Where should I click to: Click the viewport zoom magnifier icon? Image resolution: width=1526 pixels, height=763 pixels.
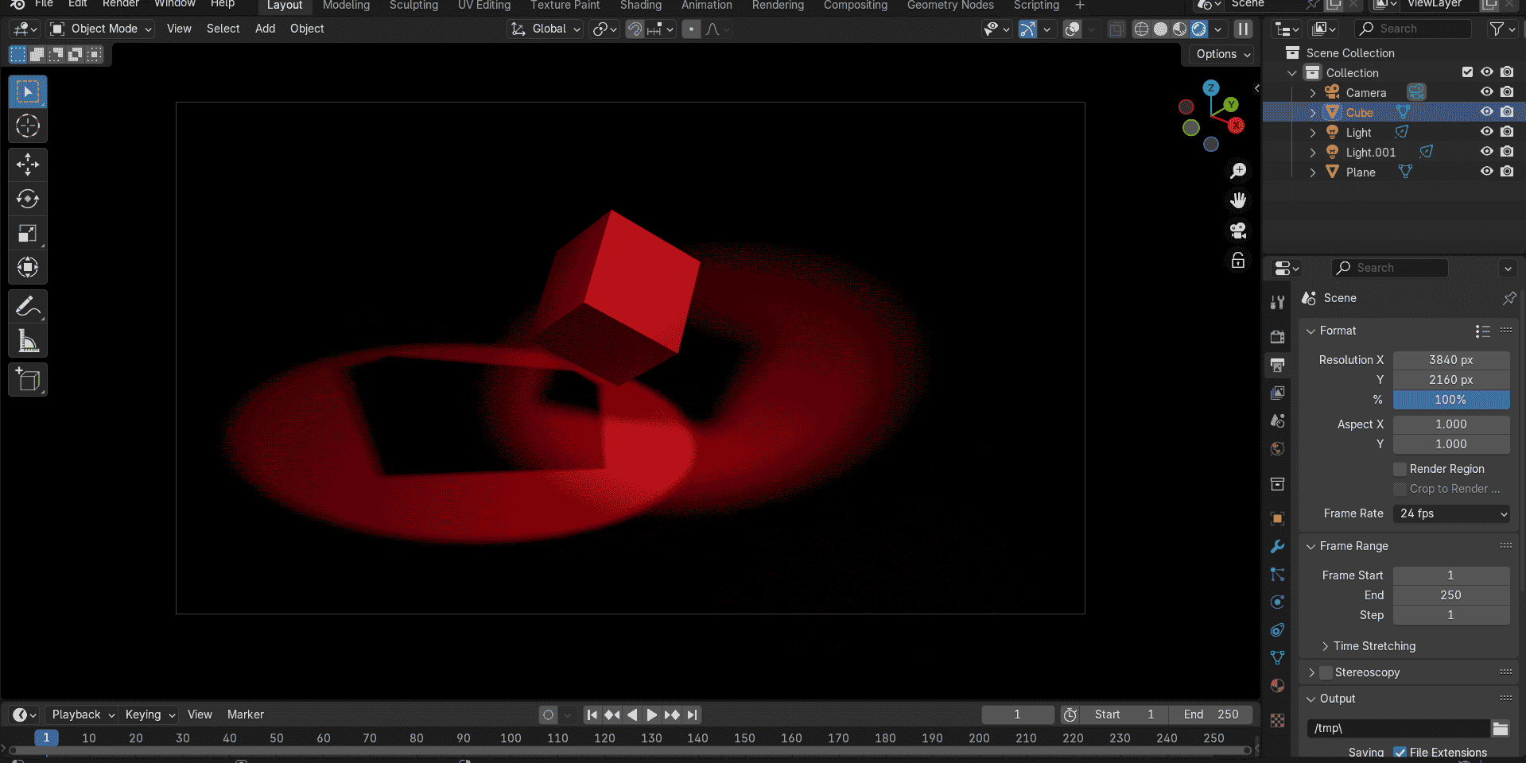pyautogui.click(x=1238, y=170)
